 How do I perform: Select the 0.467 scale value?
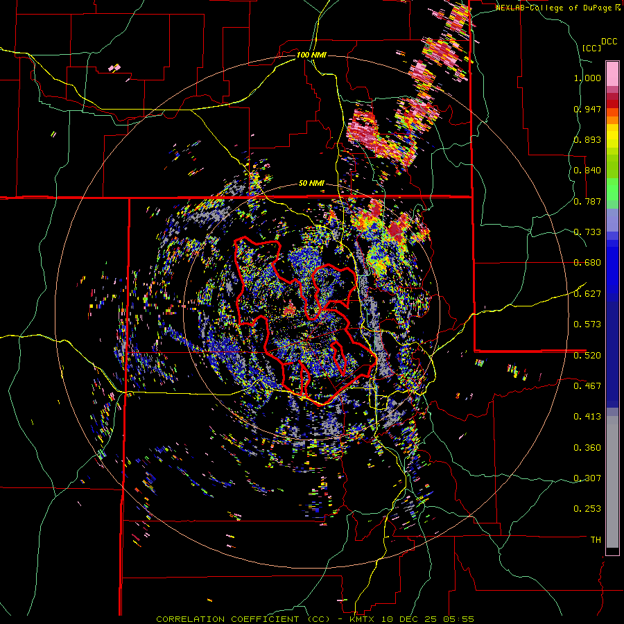[587, 385]
